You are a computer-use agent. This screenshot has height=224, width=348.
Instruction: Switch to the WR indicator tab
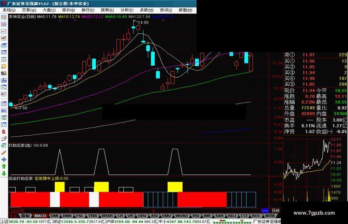coord(207,216)
